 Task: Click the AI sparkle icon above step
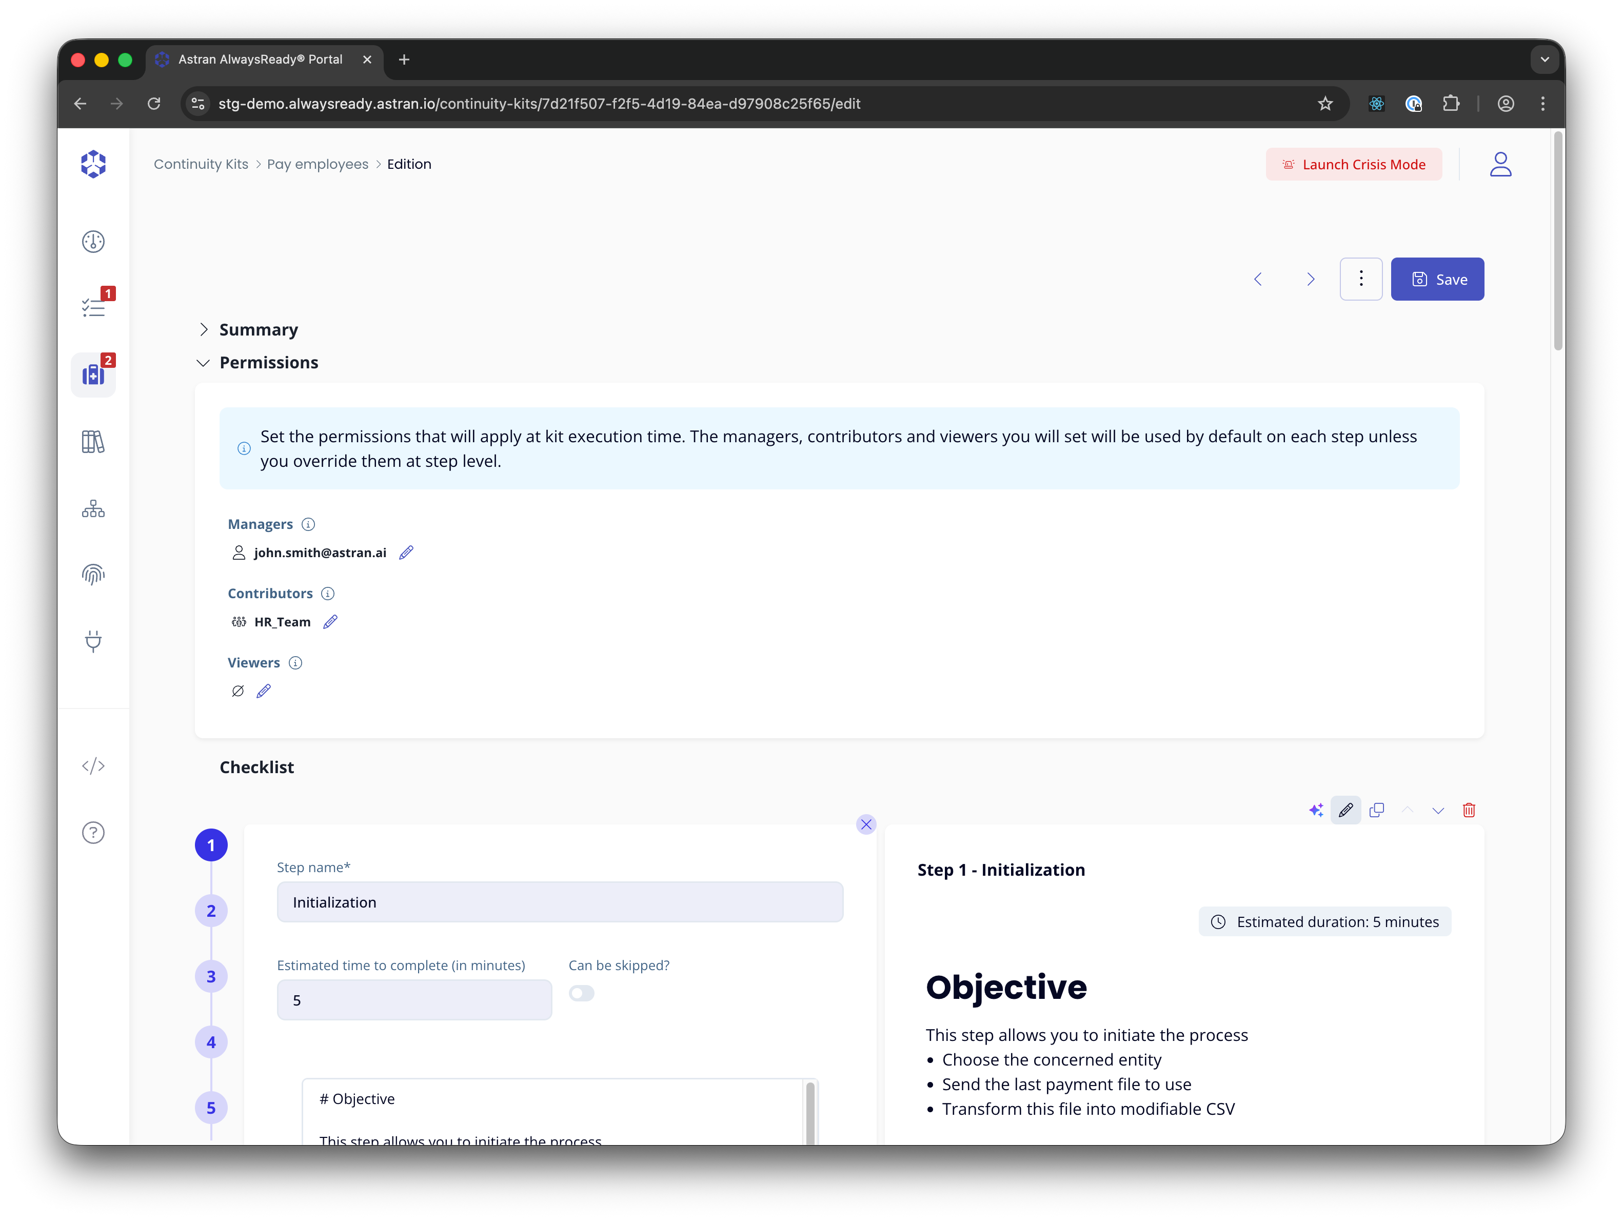[1316, 810]
